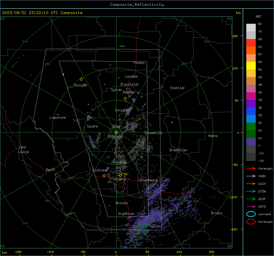
Task: Click the timestamp '2023/08/21 23:22:10 UTC Composite'
Action: click(42, 13)
